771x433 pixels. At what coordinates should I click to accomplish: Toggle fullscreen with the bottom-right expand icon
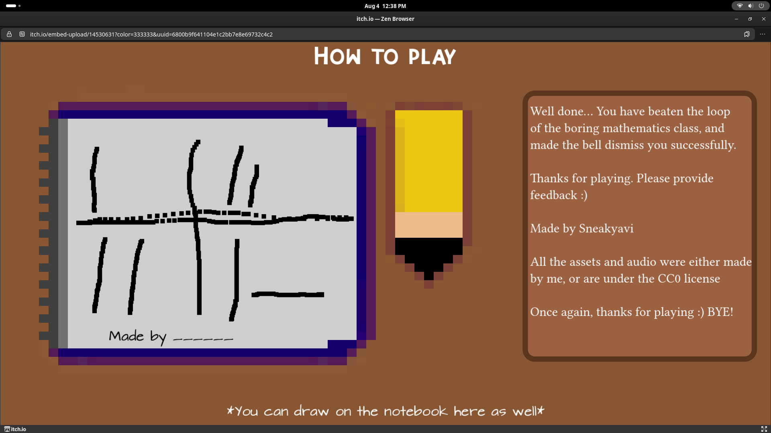764,429
